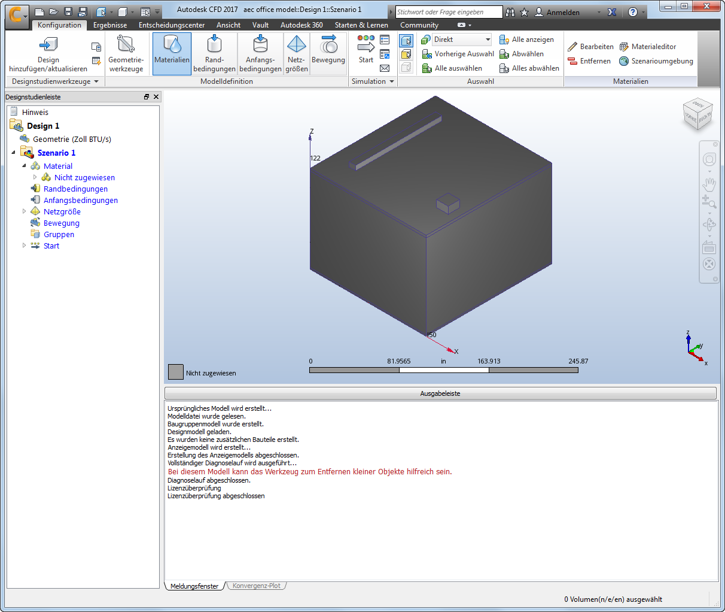The image size is (725, 612).
Task: Click Abwählen in Auswahl panel
Action: tap(522, 54)
